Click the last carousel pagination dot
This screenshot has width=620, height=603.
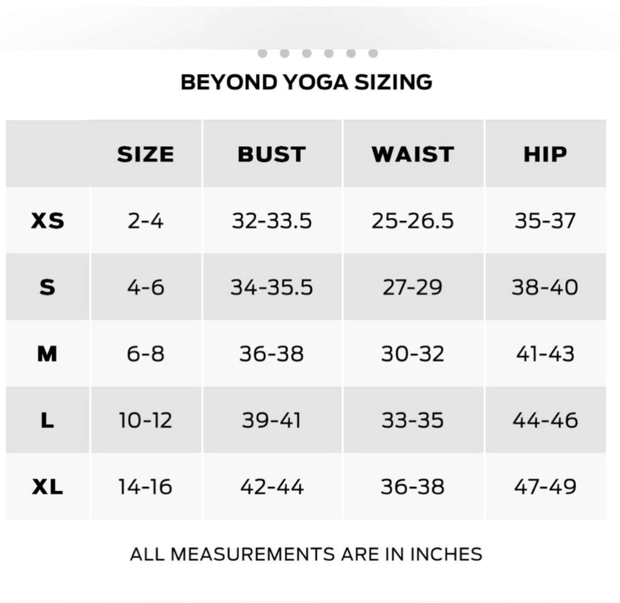[x=373, y=53]
